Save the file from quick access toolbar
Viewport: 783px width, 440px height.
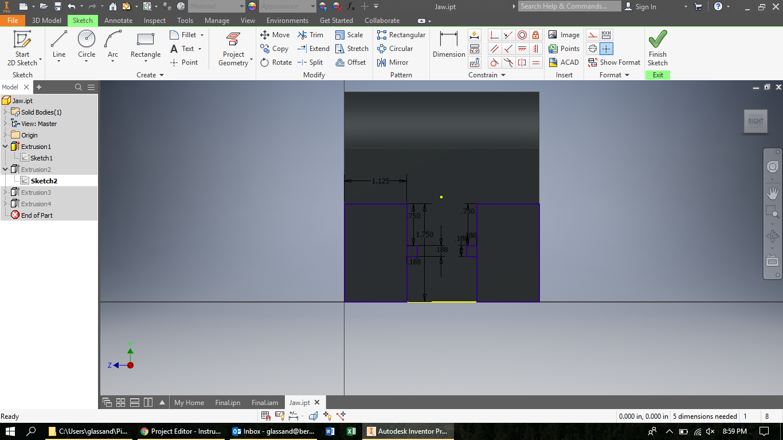pyautogui.click(x=58, y=6)
